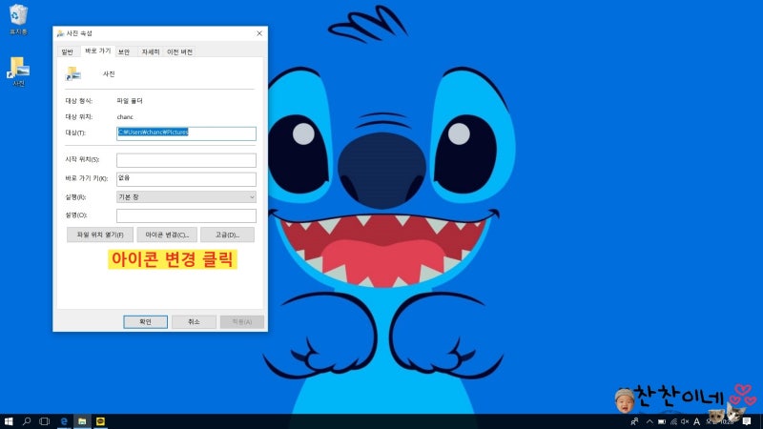Open the Recycle Bin desktop icon
The width and height of the screenshot is (763, 429).
point(18,19)
